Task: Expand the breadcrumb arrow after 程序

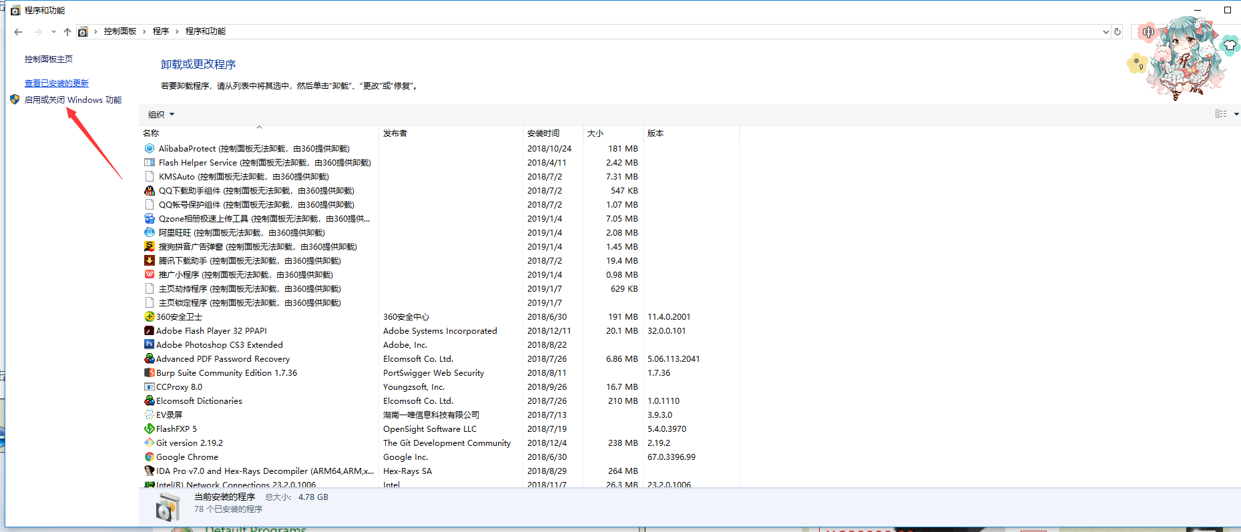Action: coord(177,31)
